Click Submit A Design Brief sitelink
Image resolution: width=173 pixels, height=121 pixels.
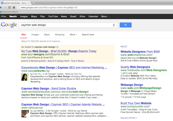coord(58,61)
